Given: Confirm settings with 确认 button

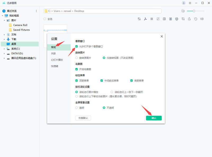Looking at the screenshot, I should [x=154, y=118].
